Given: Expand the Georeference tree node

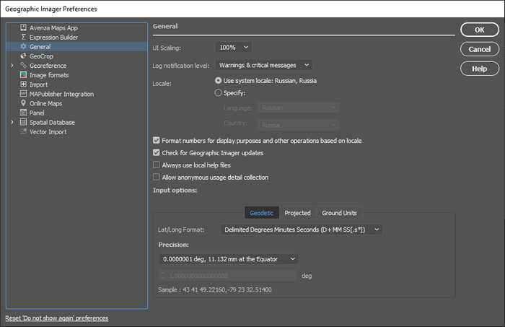Looking at the screenshot, I should click(12, 66).
